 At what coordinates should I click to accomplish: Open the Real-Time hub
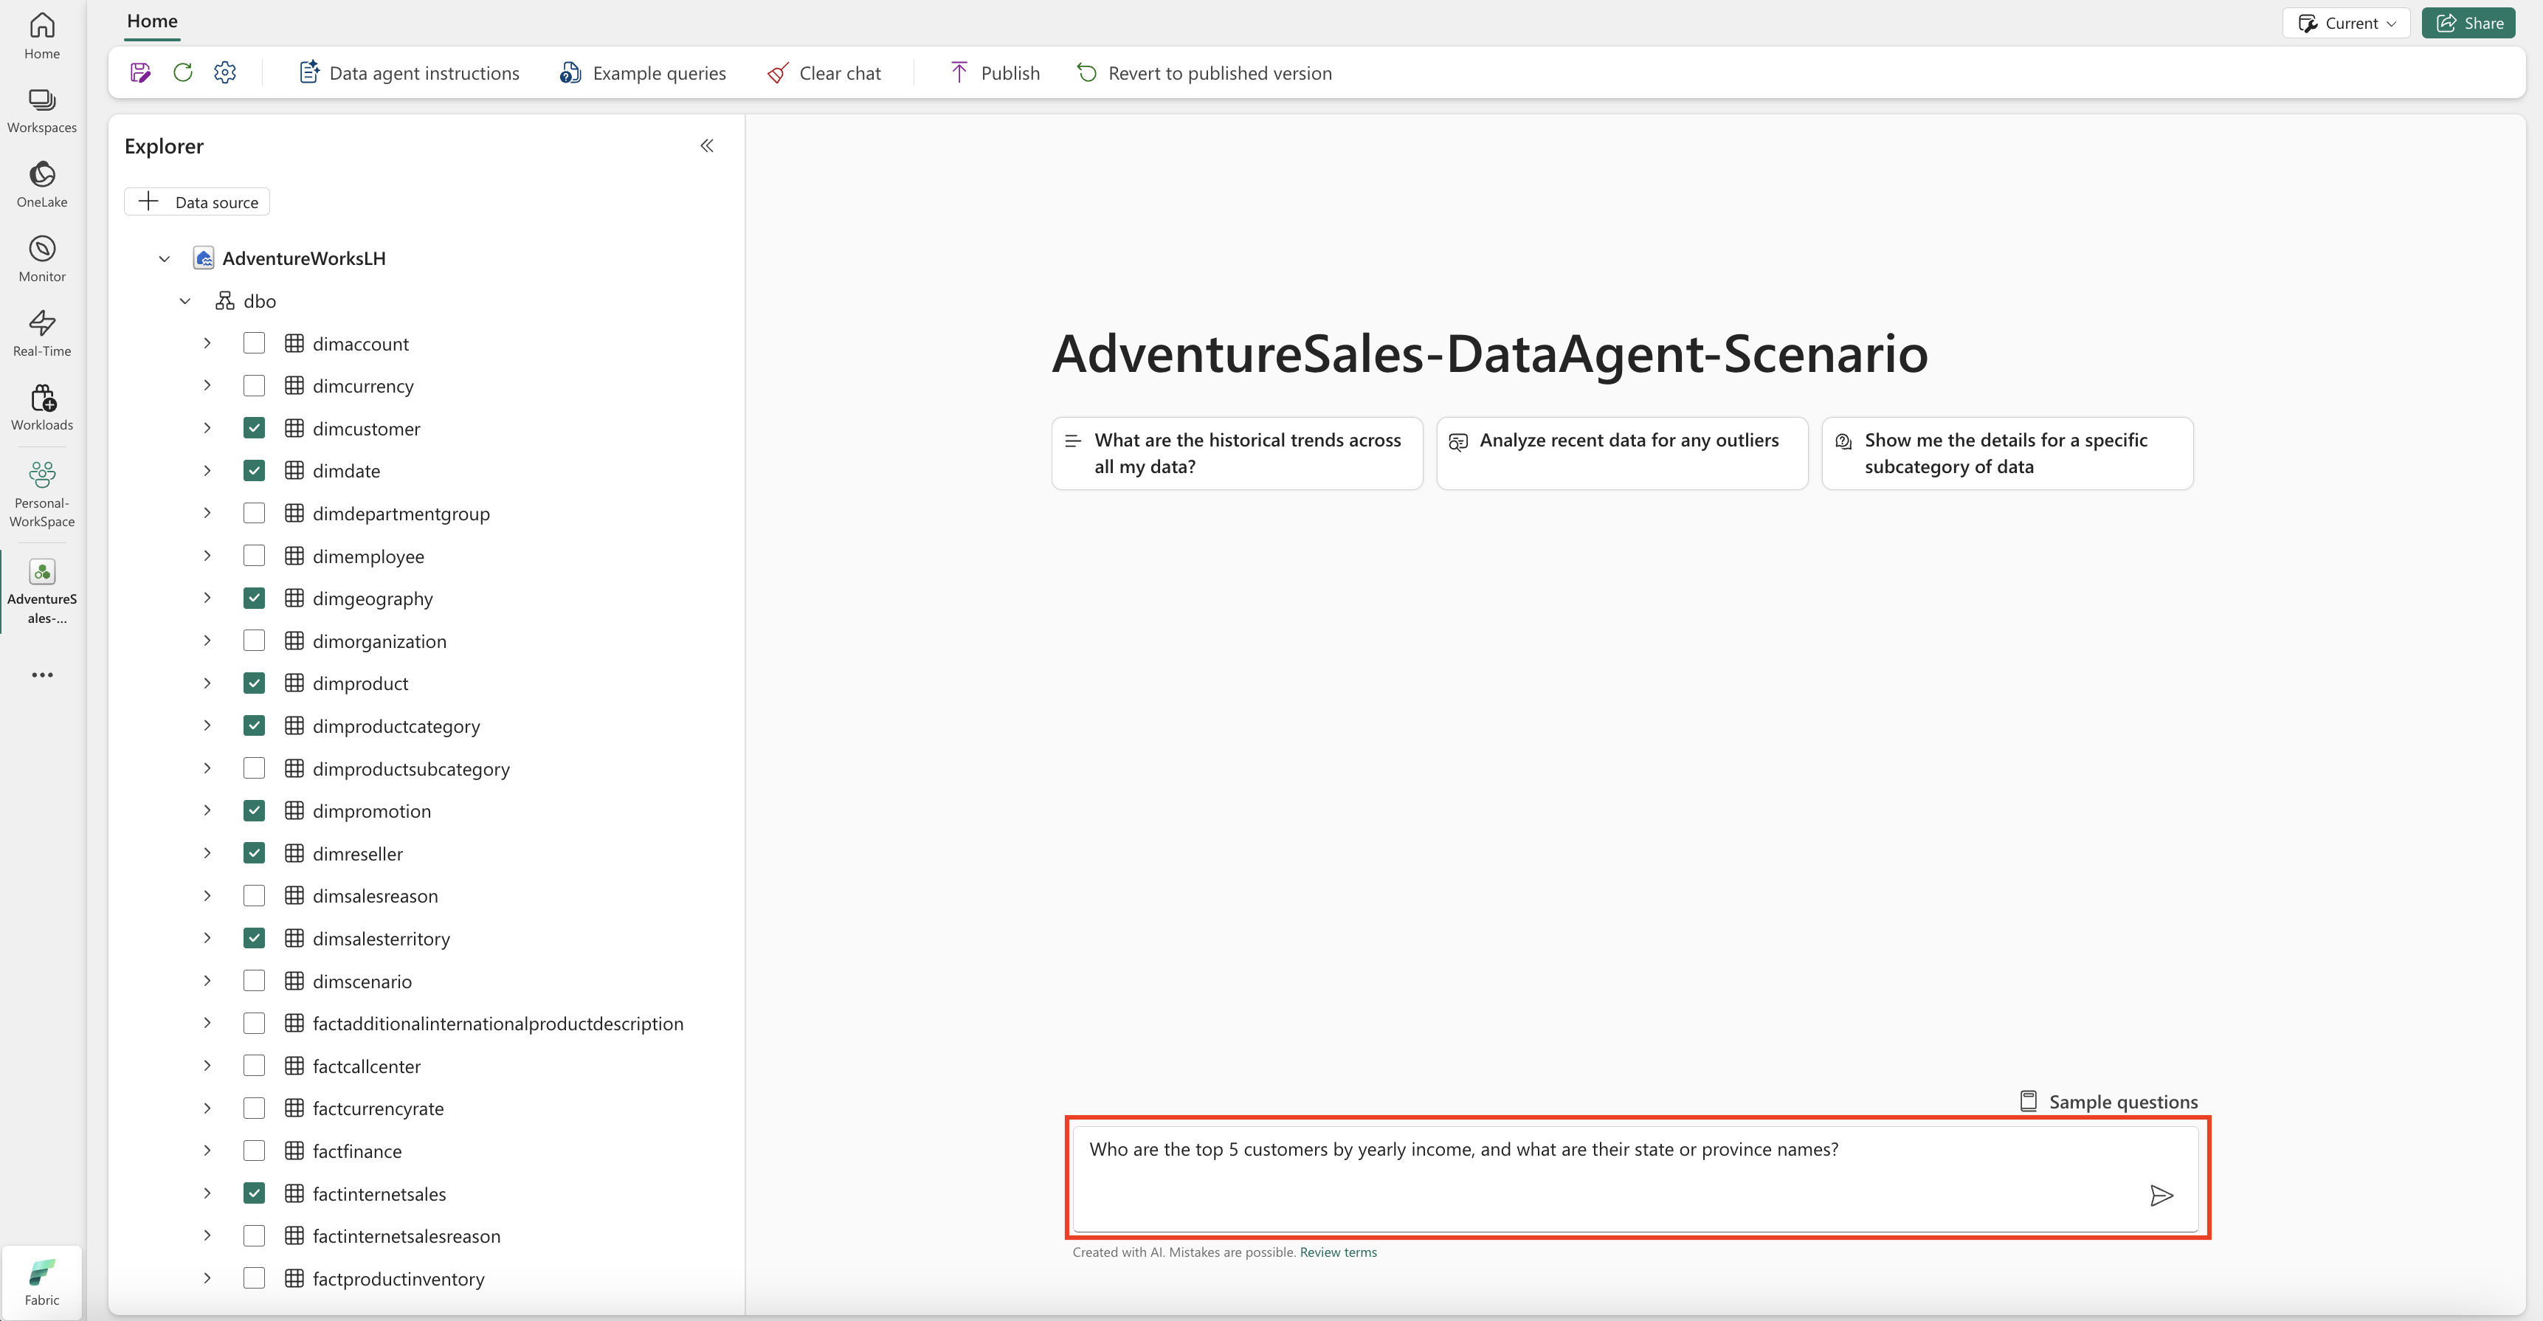(x=41, y=334)
